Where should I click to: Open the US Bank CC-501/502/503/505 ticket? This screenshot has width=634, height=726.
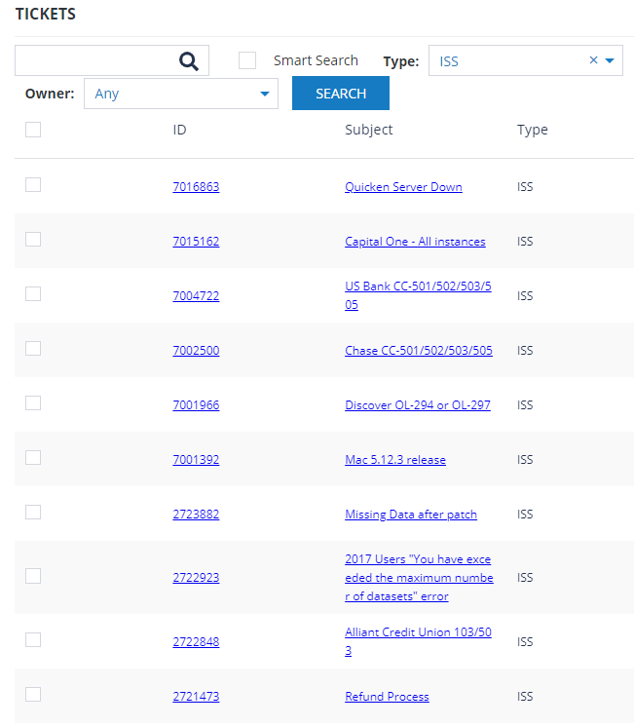(x=418, y=295)
